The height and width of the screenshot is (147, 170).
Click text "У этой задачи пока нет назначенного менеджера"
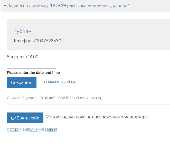coord(97,117)
